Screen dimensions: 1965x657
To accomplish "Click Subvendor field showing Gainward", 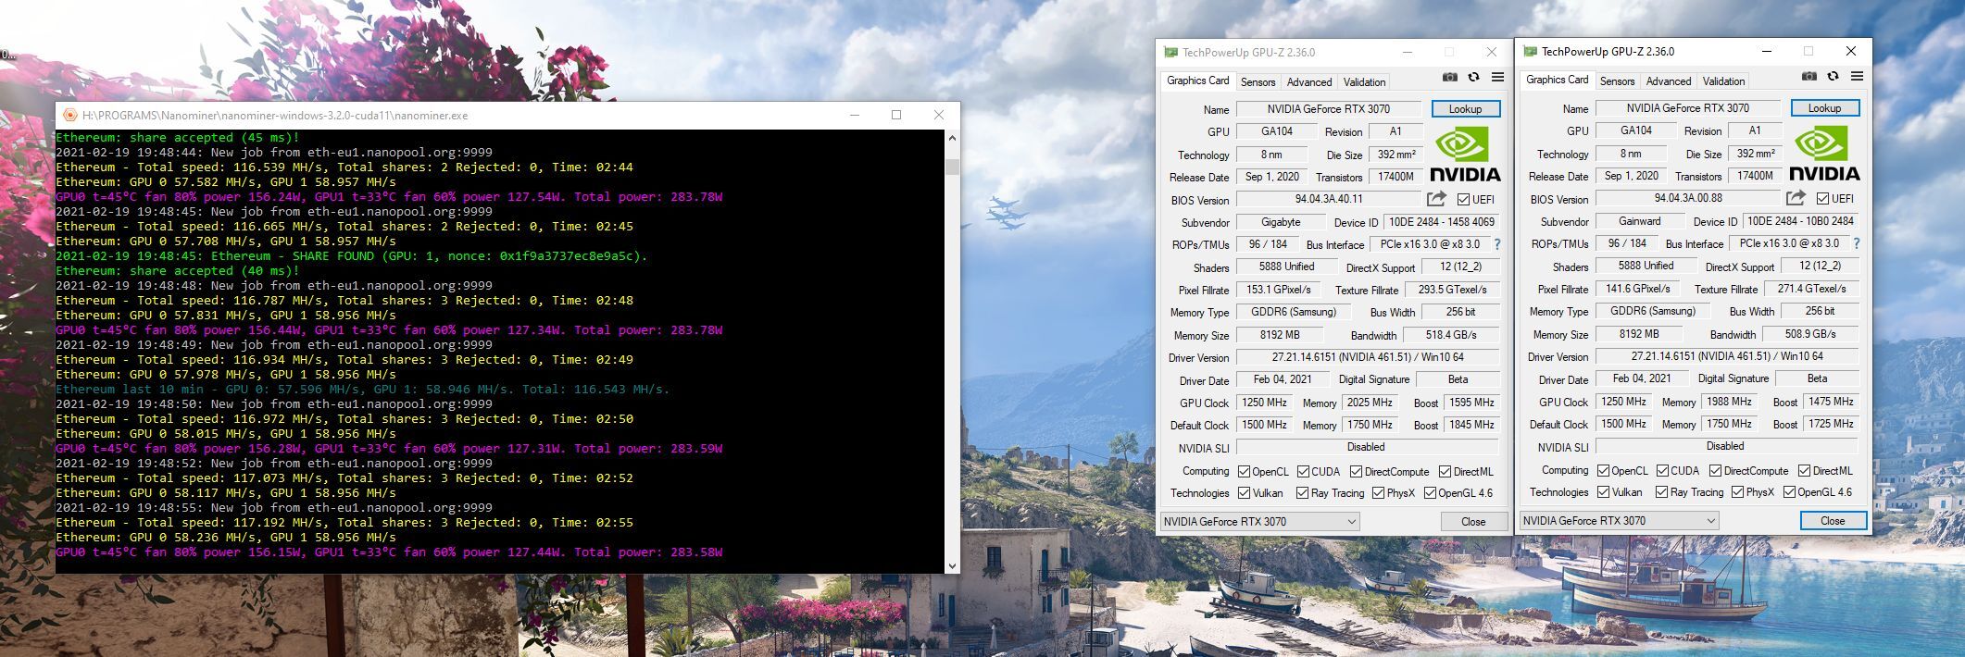I will click(1640, 221).
